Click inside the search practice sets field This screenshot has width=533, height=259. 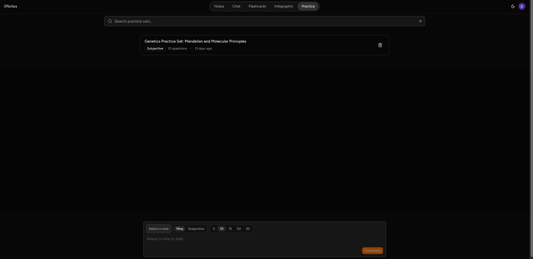click(x=250, y=21)
